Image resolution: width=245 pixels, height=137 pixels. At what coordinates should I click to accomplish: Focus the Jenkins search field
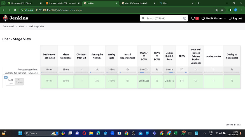click(x=164, y=18)
